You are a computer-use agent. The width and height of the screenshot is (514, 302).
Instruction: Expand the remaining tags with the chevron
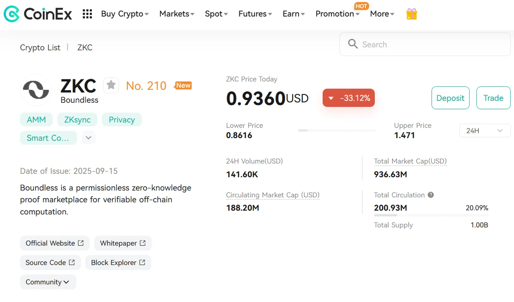tap(89, 138)
